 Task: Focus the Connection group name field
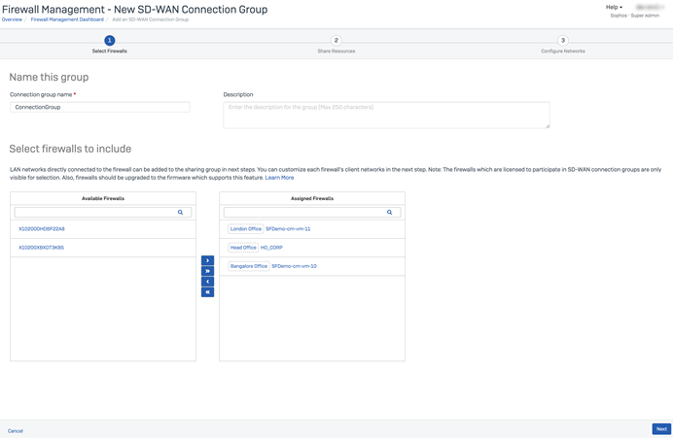(100, 107)
